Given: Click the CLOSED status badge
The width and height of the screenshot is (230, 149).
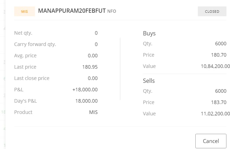Looking at the screenshot, I should pos(212,11).
